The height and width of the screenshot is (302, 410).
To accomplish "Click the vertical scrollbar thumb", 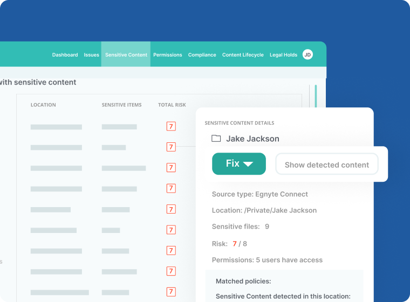I will pos(316,96).
